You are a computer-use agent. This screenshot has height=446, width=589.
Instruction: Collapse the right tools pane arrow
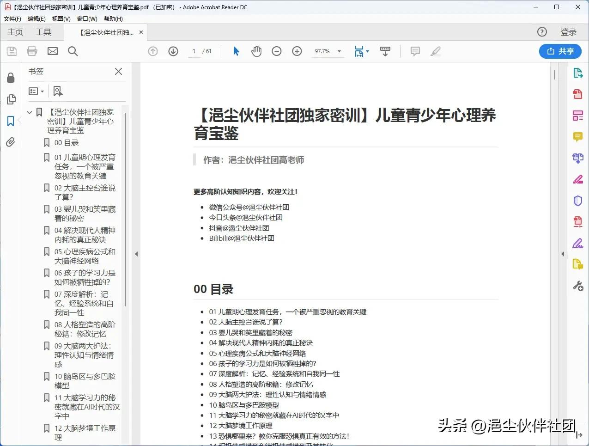[563, 254]
